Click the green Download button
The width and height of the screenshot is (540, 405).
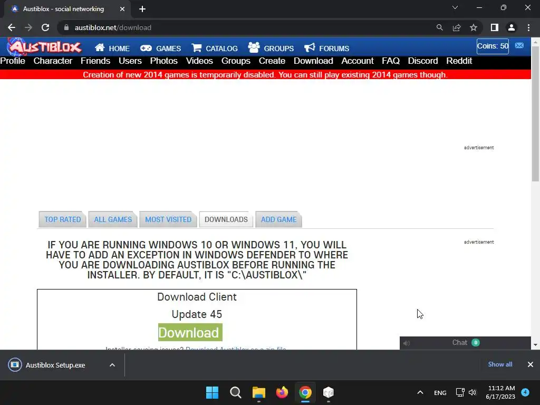[190, 332]
